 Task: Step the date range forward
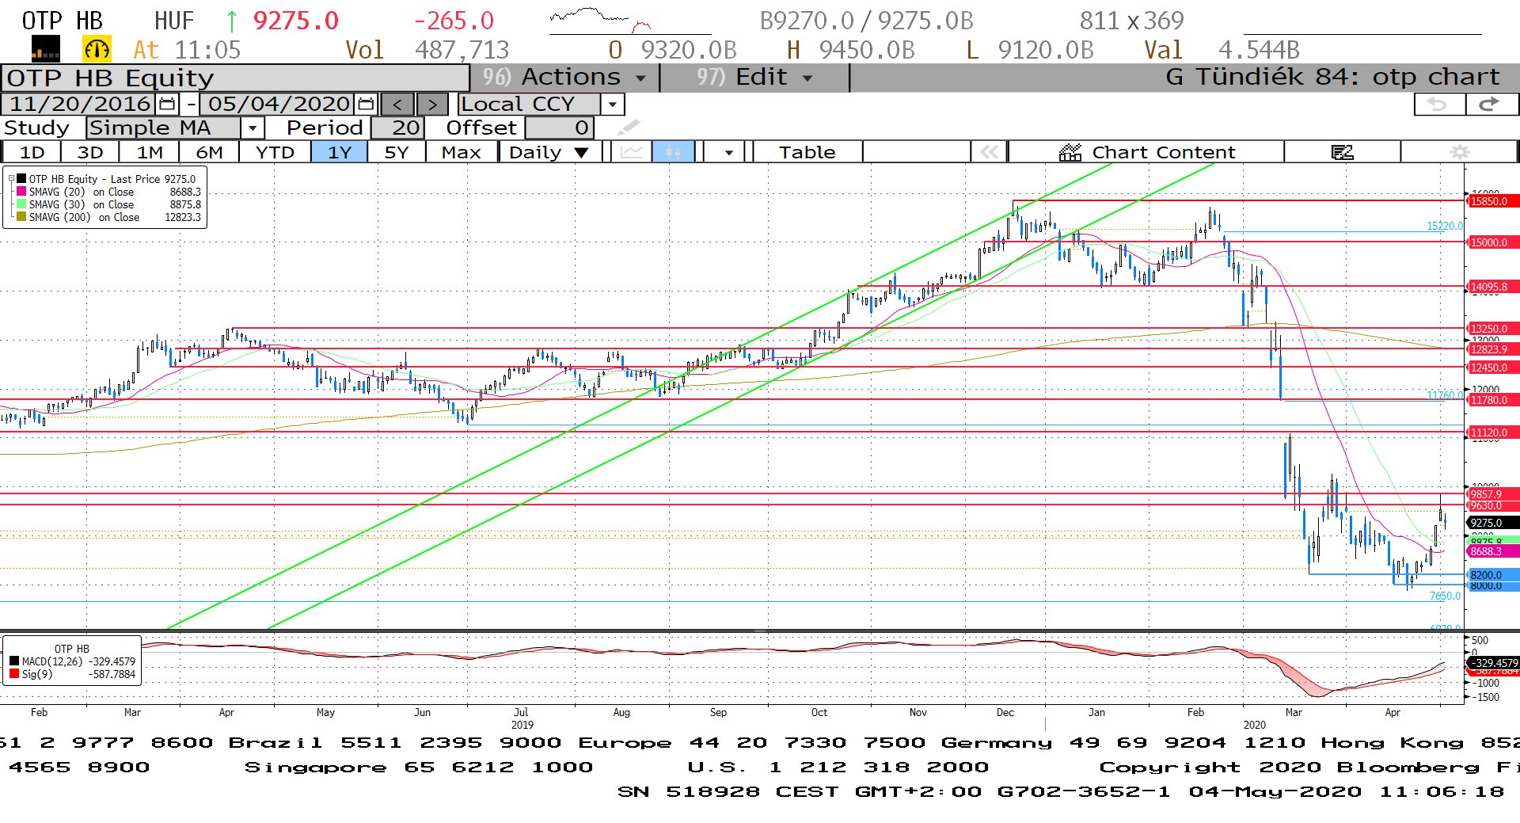(x=432, y=104)
